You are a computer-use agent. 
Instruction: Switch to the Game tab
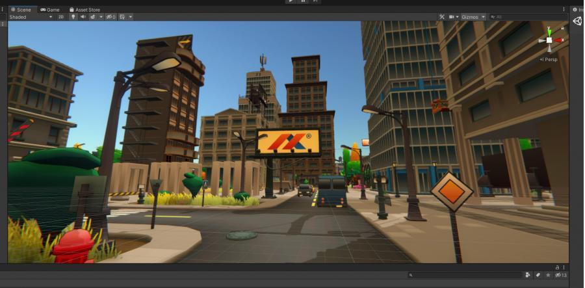[x=50, y=10]
